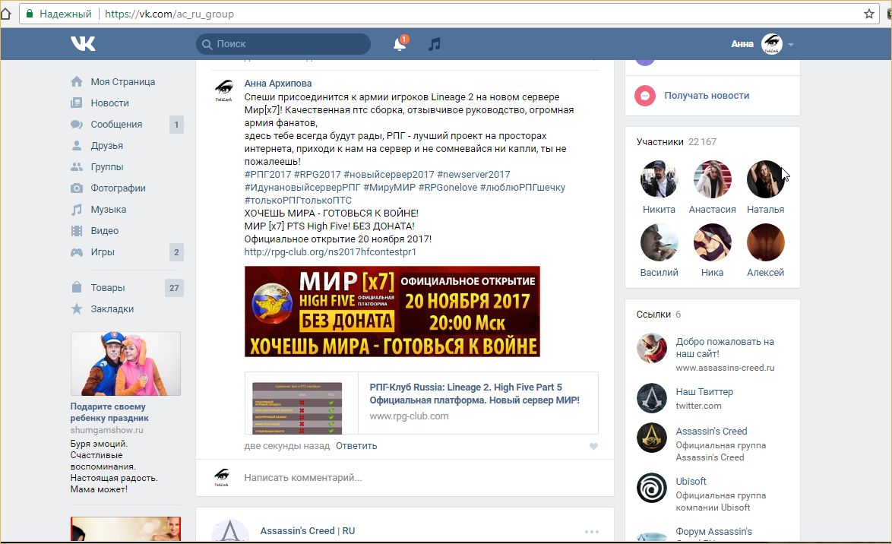Click Получать новости button
This screenshot has height=544, width=892.
(707, 96)
